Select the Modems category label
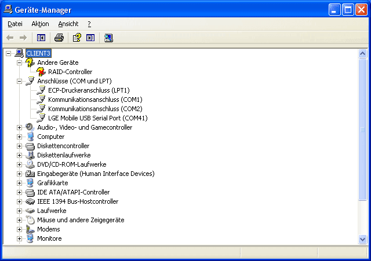371x261 pixels. pos(49,229)
